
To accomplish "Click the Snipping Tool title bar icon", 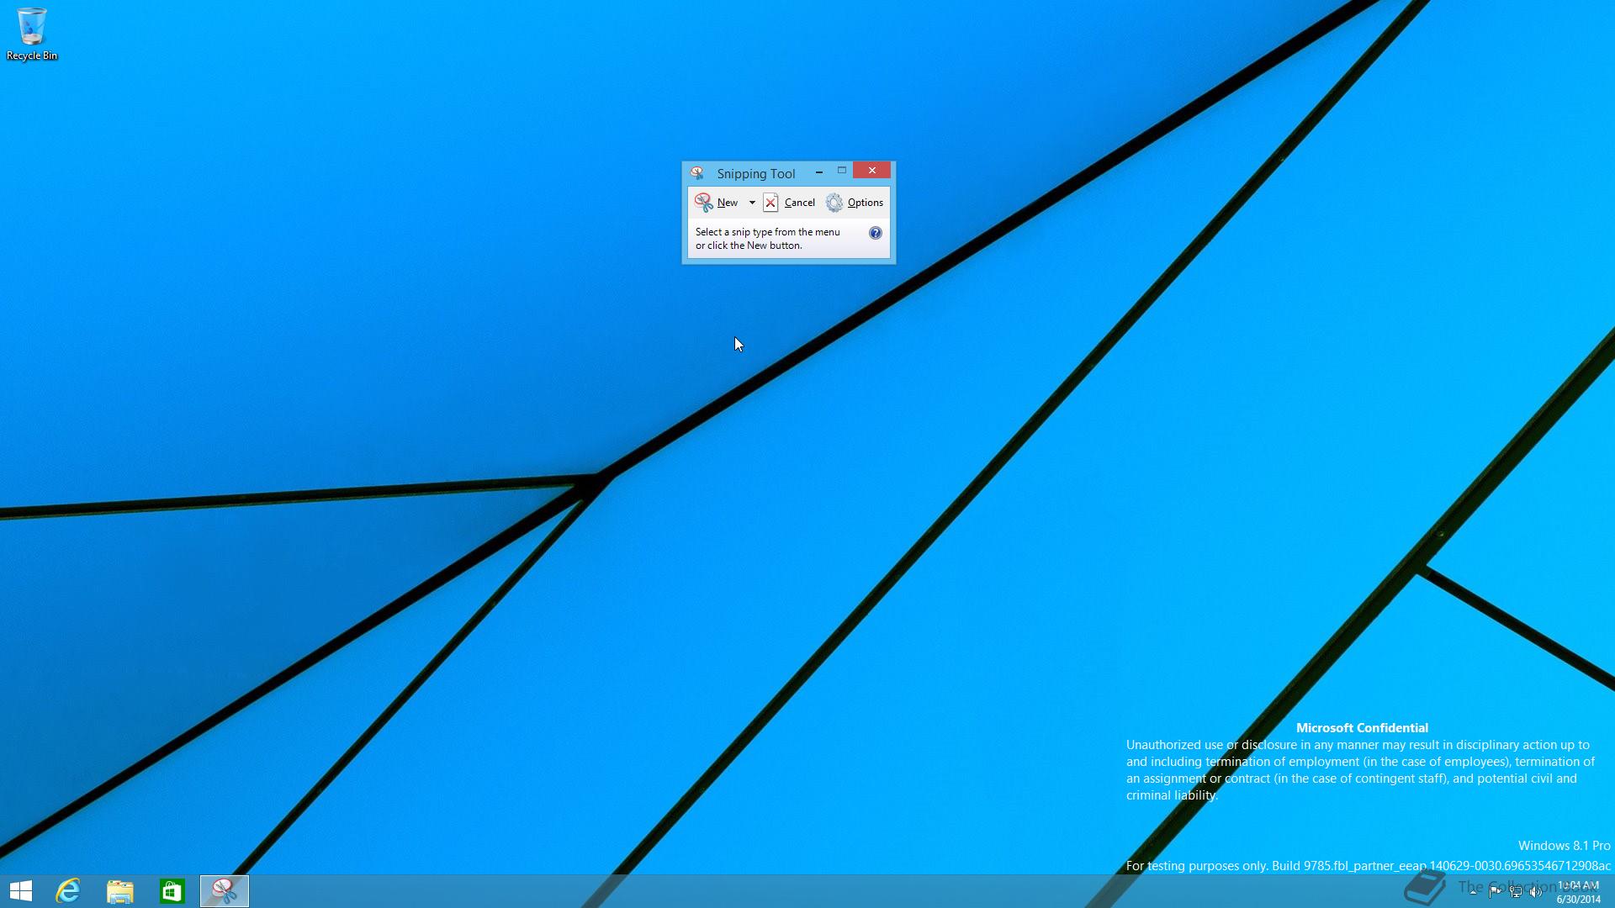I will point(696,173).
